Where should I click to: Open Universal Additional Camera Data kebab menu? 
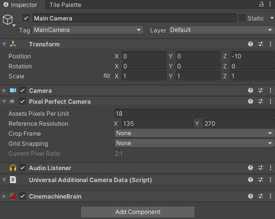point(271,180)
